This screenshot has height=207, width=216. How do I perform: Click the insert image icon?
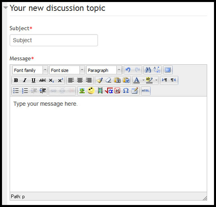click(x=82, y=91)
